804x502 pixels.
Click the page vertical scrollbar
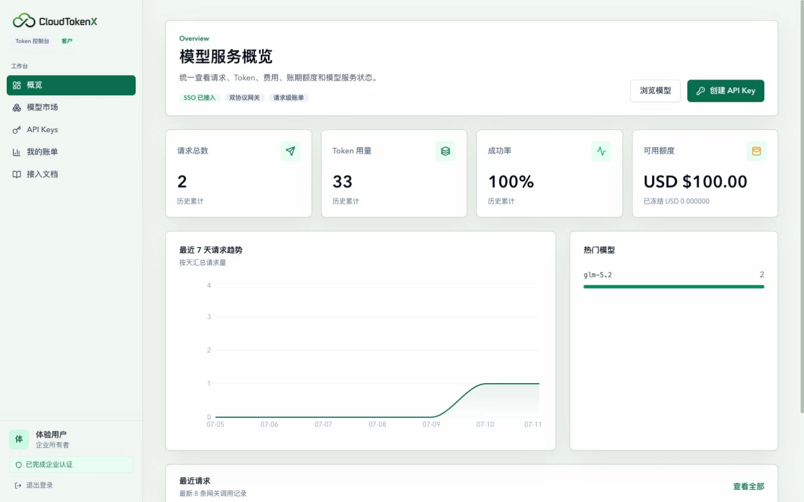pos(801,207)
